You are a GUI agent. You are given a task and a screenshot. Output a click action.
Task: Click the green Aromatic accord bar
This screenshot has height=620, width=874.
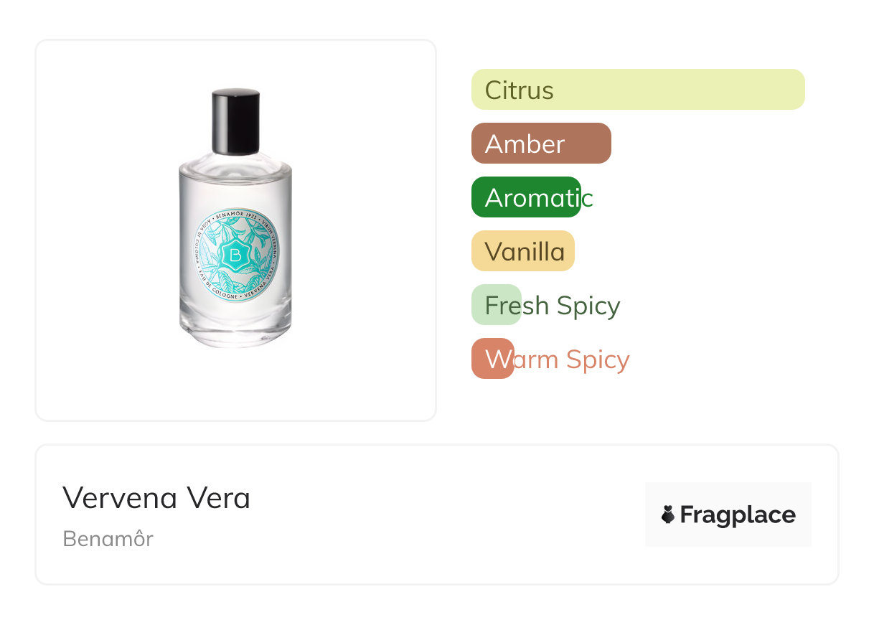[x=526, y=197]
